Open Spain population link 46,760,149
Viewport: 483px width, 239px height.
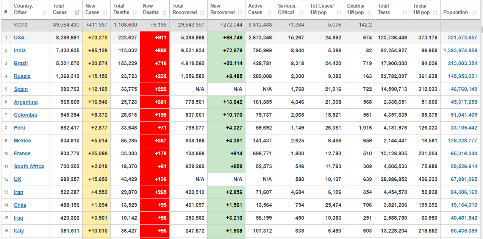click(x=464, y=89)
